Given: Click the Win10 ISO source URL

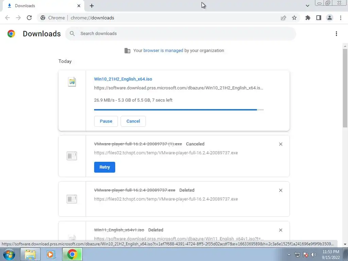Looking at the screenshot, I should coord(178,88).
